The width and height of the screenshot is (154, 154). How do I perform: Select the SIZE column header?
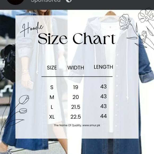coord(52,68)
